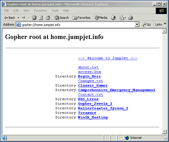Follow the Welcome to JumpJet link
Screen dimensions: 169x142
click(x=107, y=58)
